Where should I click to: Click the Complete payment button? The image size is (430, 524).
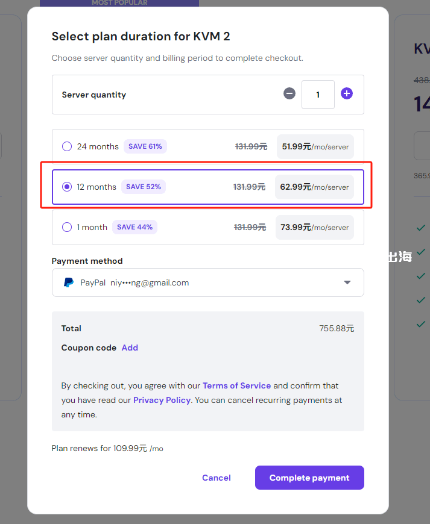point(309,478)
